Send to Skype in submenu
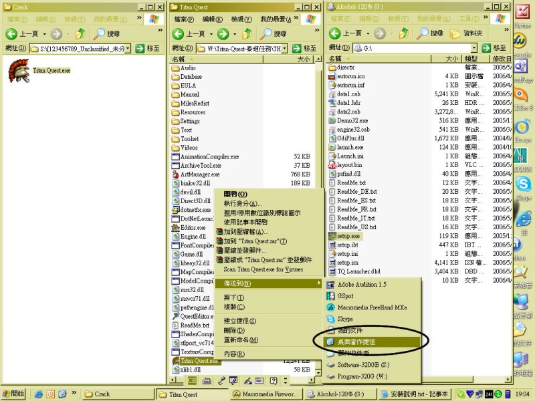535x401 pixels. tap(372, 319)
